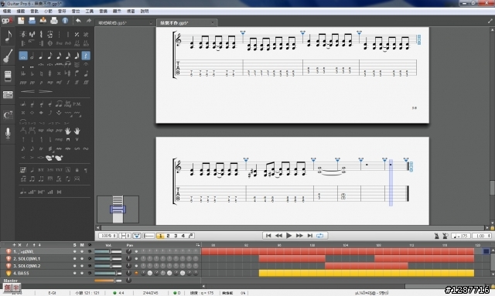Image resolution: width=495 pixels, height=296 pixels.
Task: Hide track 1 with eye icon
Action: pyautogui.click(x=90, y=252)
